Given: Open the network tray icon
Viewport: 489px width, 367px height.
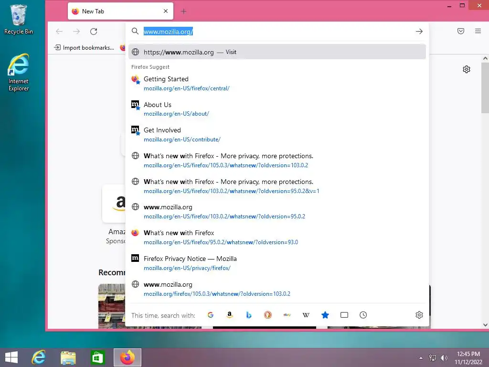Looking at the screenshot, I should [x=433, y=357].
